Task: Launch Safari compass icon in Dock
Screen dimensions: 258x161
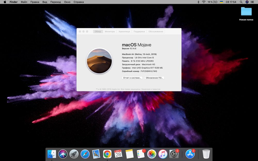Action: tap(85, 154)
